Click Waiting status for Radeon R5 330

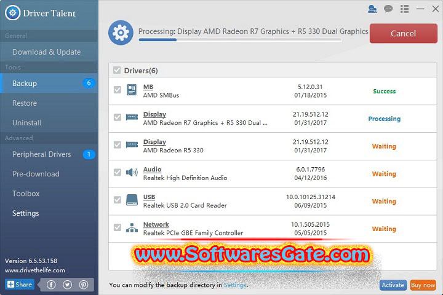tap(384, 146)
